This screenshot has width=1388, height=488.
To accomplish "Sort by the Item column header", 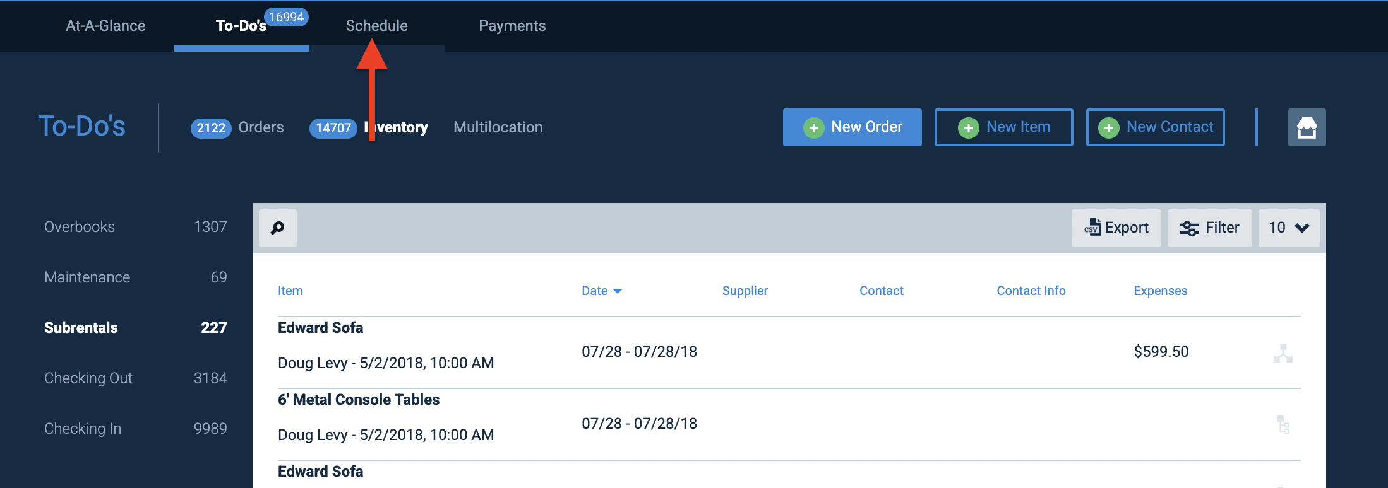I will point(290,291).
